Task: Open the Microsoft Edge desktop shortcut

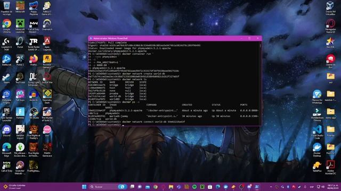Action: pyautogui.click(x=7, y=150)
